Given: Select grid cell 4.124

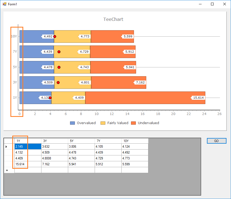Looking at the screenshot, I should pyautogui.click(x=135, y=147).
